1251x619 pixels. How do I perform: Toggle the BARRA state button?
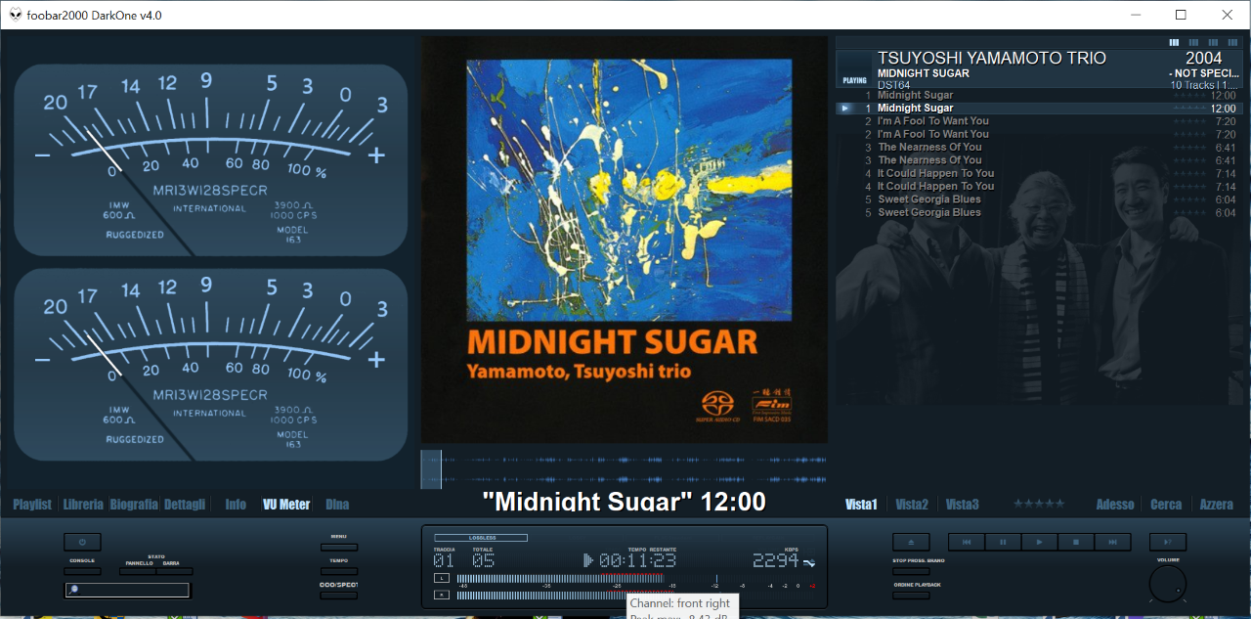tap(174, 571)
